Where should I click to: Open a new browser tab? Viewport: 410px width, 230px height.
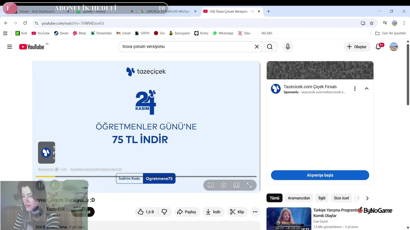coord(268,11)
